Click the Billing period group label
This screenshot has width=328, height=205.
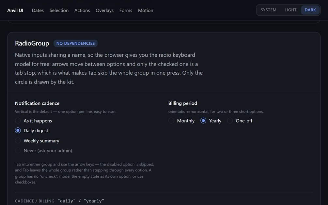point(183,103)
